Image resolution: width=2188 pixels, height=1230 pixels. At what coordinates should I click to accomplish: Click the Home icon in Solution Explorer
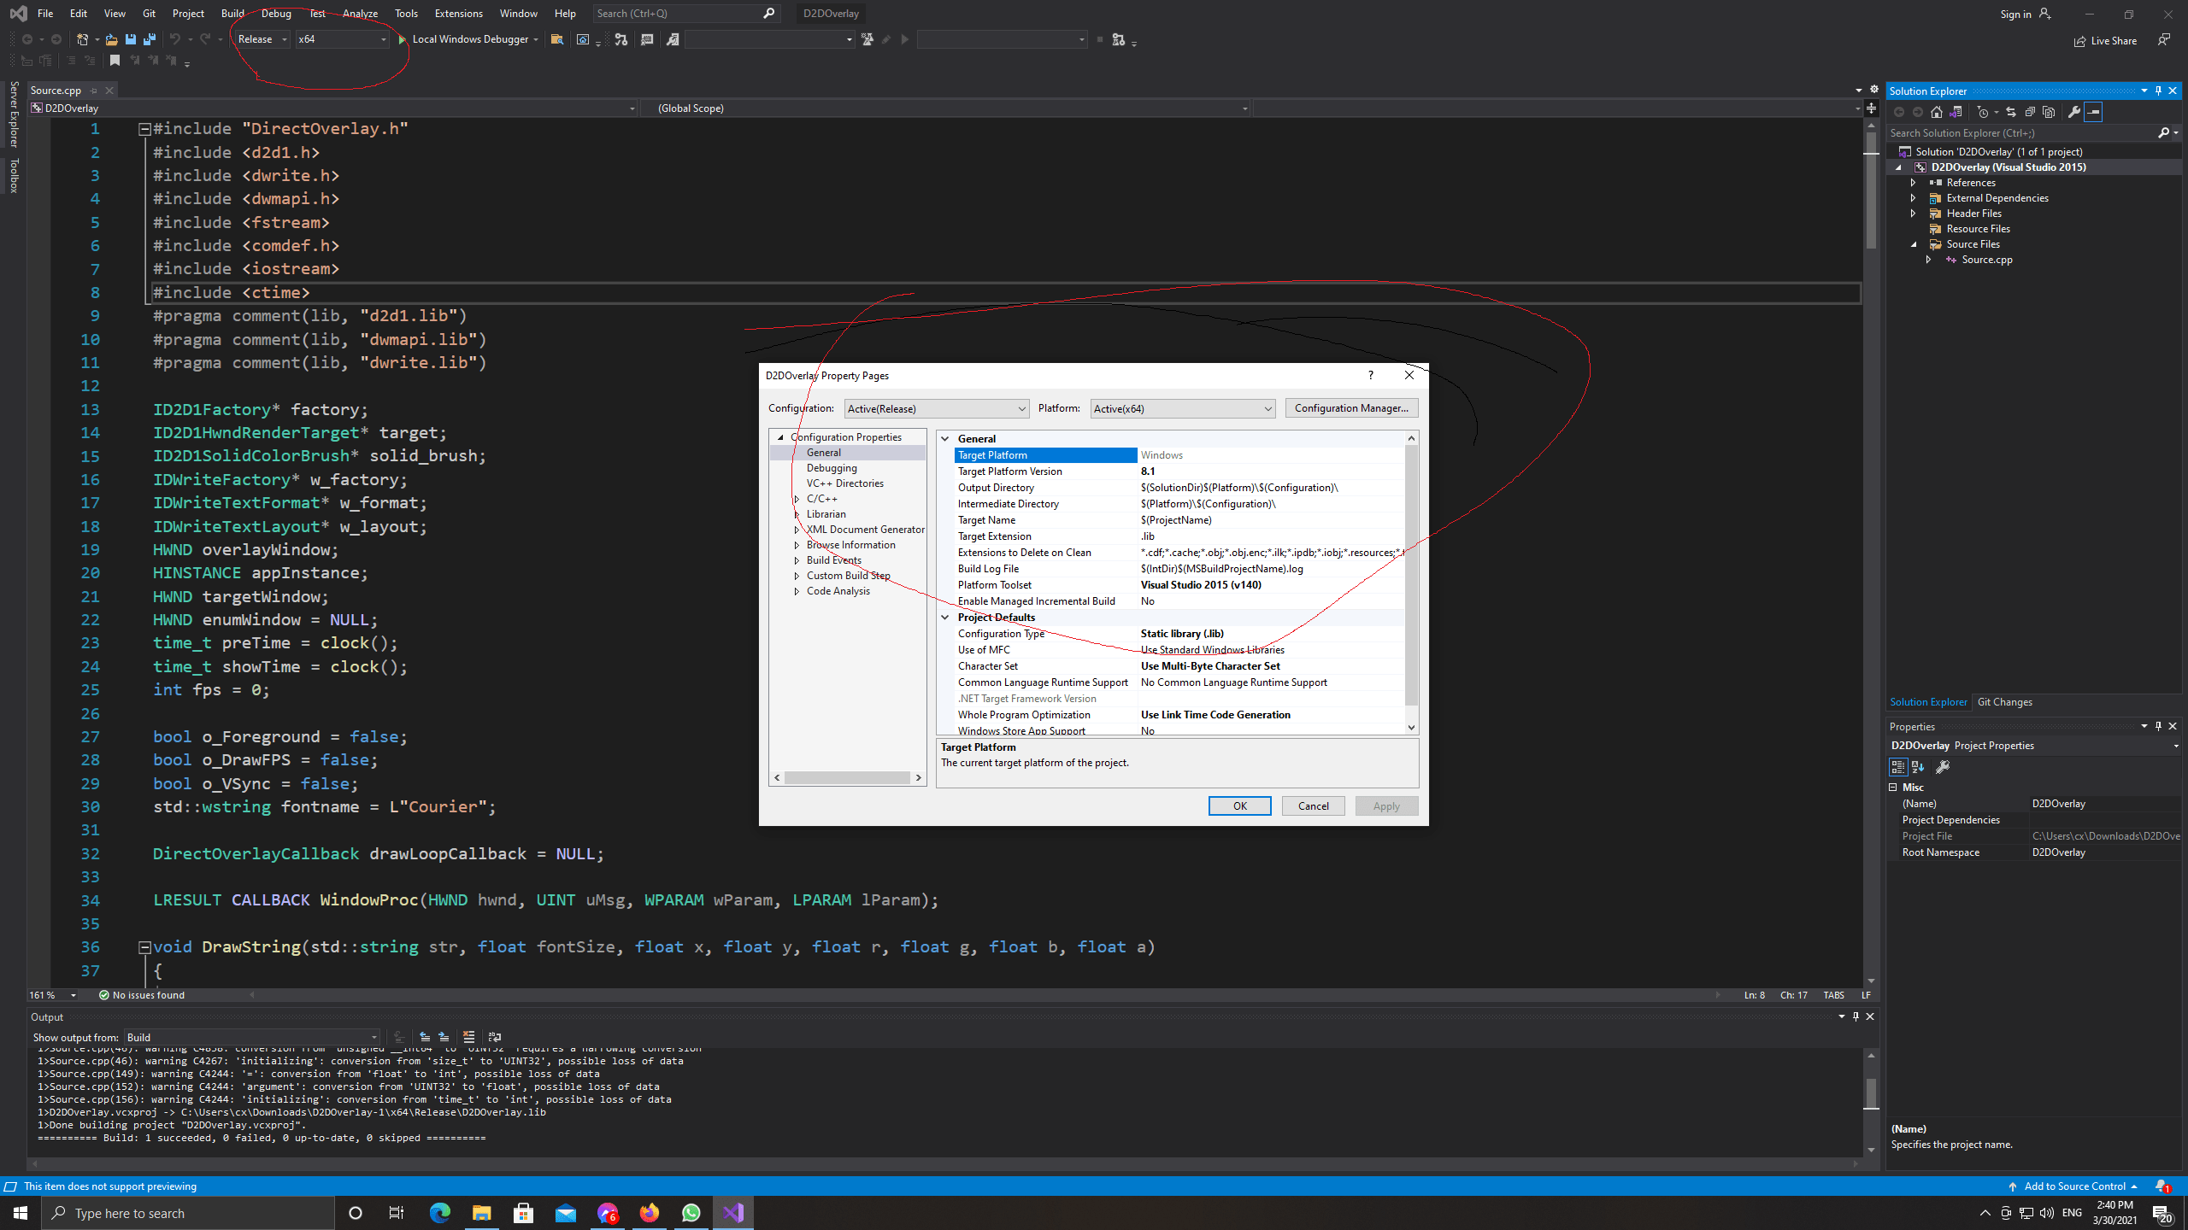point(1937,112)
